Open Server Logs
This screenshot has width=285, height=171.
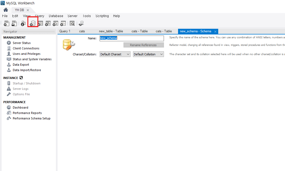coord(21,89)
